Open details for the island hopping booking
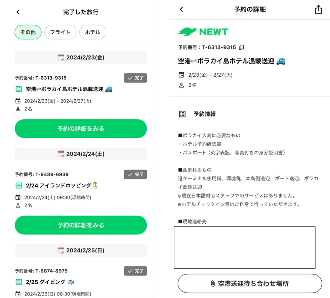This screenshot has width=330, height=298. click(x=81, y=225)
